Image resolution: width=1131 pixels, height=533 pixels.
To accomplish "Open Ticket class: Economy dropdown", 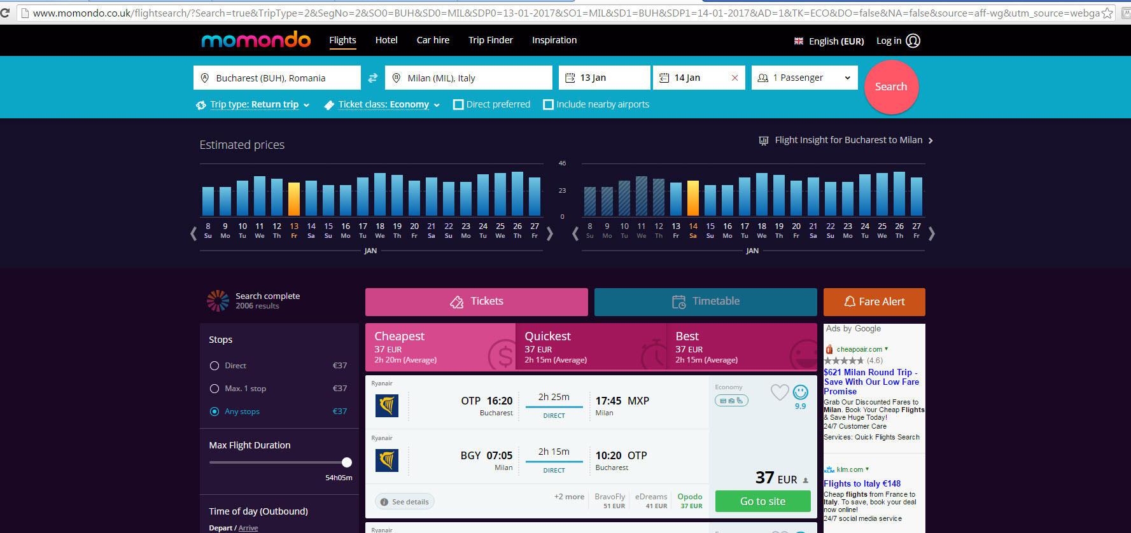I will coord(383,104).
